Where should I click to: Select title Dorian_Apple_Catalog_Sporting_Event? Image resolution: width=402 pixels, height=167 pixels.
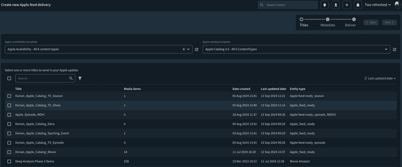tap(42, 134)
